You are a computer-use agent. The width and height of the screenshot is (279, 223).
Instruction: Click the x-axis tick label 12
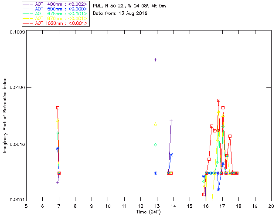click(140, 206)
